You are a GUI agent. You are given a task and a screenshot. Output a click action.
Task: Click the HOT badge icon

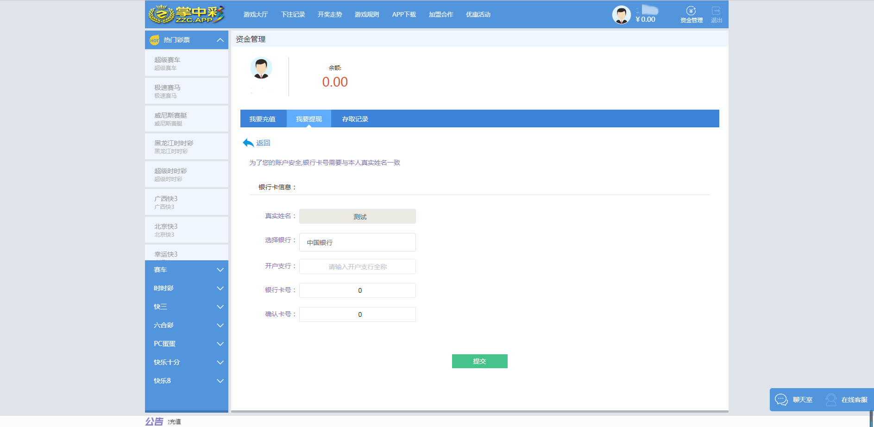pyautogui.click(x=154, y=40)
